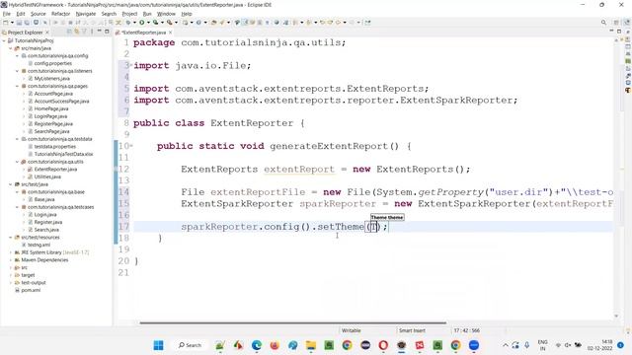Collapse the generateExtentReport method fold
Screen dimensions: 632x355
click(x=131, y=145)
